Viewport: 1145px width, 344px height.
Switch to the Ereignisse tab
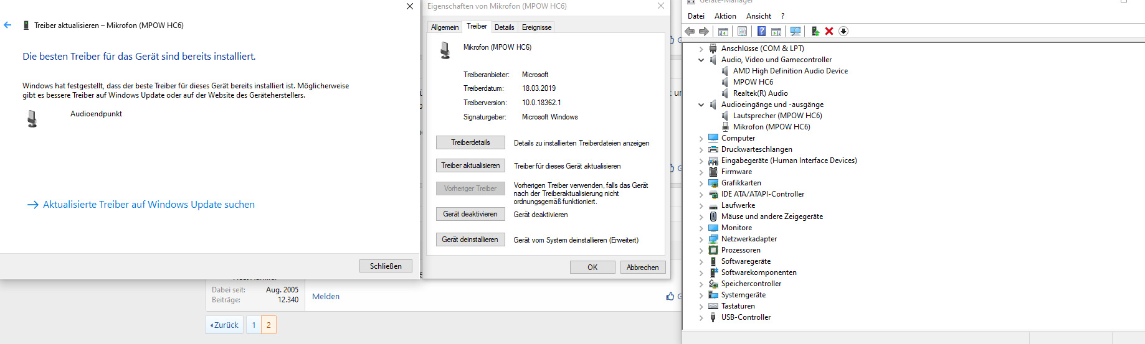pos(536,27)
